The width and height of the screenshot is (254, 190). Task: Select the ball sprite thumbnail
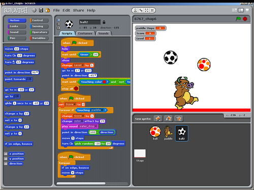coord(155,133)
